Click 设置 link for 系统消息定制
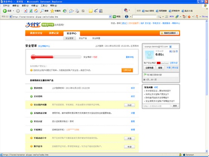Image resolution: width=209 pixels, height=157 pixels. [x=133, y=113]
